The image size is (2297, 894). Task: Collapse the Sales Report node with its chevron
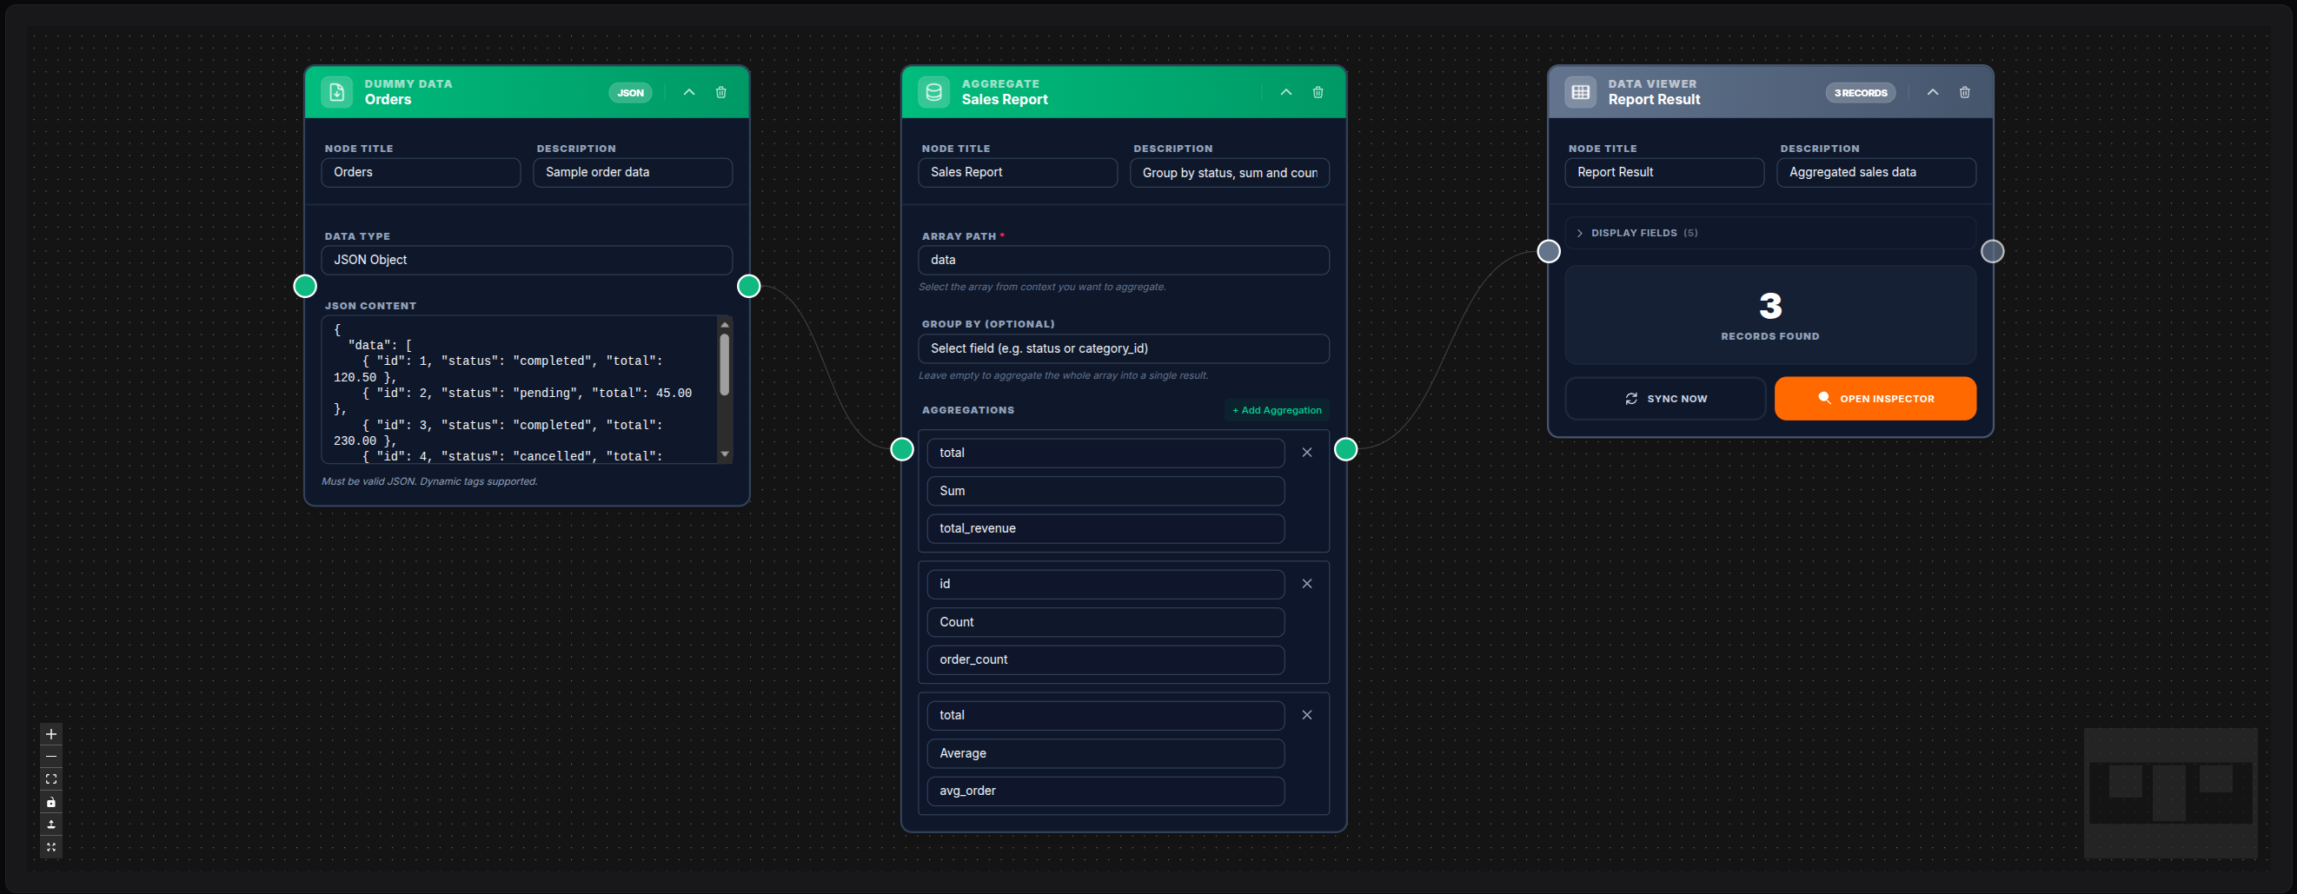pyautogui.click(x=1286, y=92)
